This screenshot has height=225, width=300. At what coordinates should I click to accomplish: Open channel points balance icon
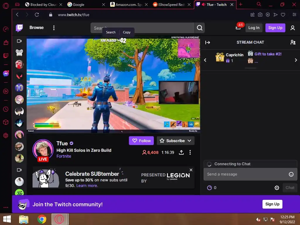(x=209, y=188)
